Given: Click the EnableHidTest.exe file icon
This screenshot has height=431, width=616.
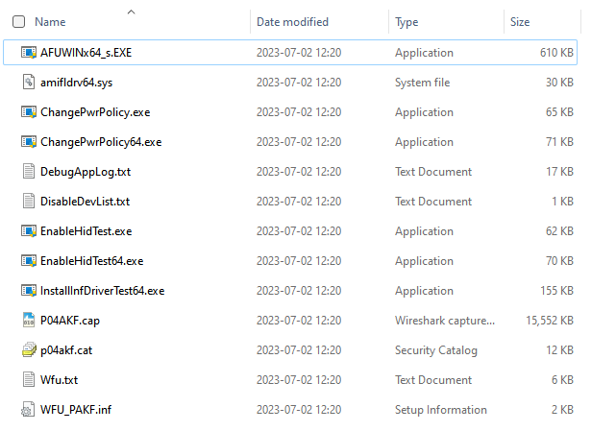Looking at the screenshot, I should pyautogui.click(x=29, y=231).
